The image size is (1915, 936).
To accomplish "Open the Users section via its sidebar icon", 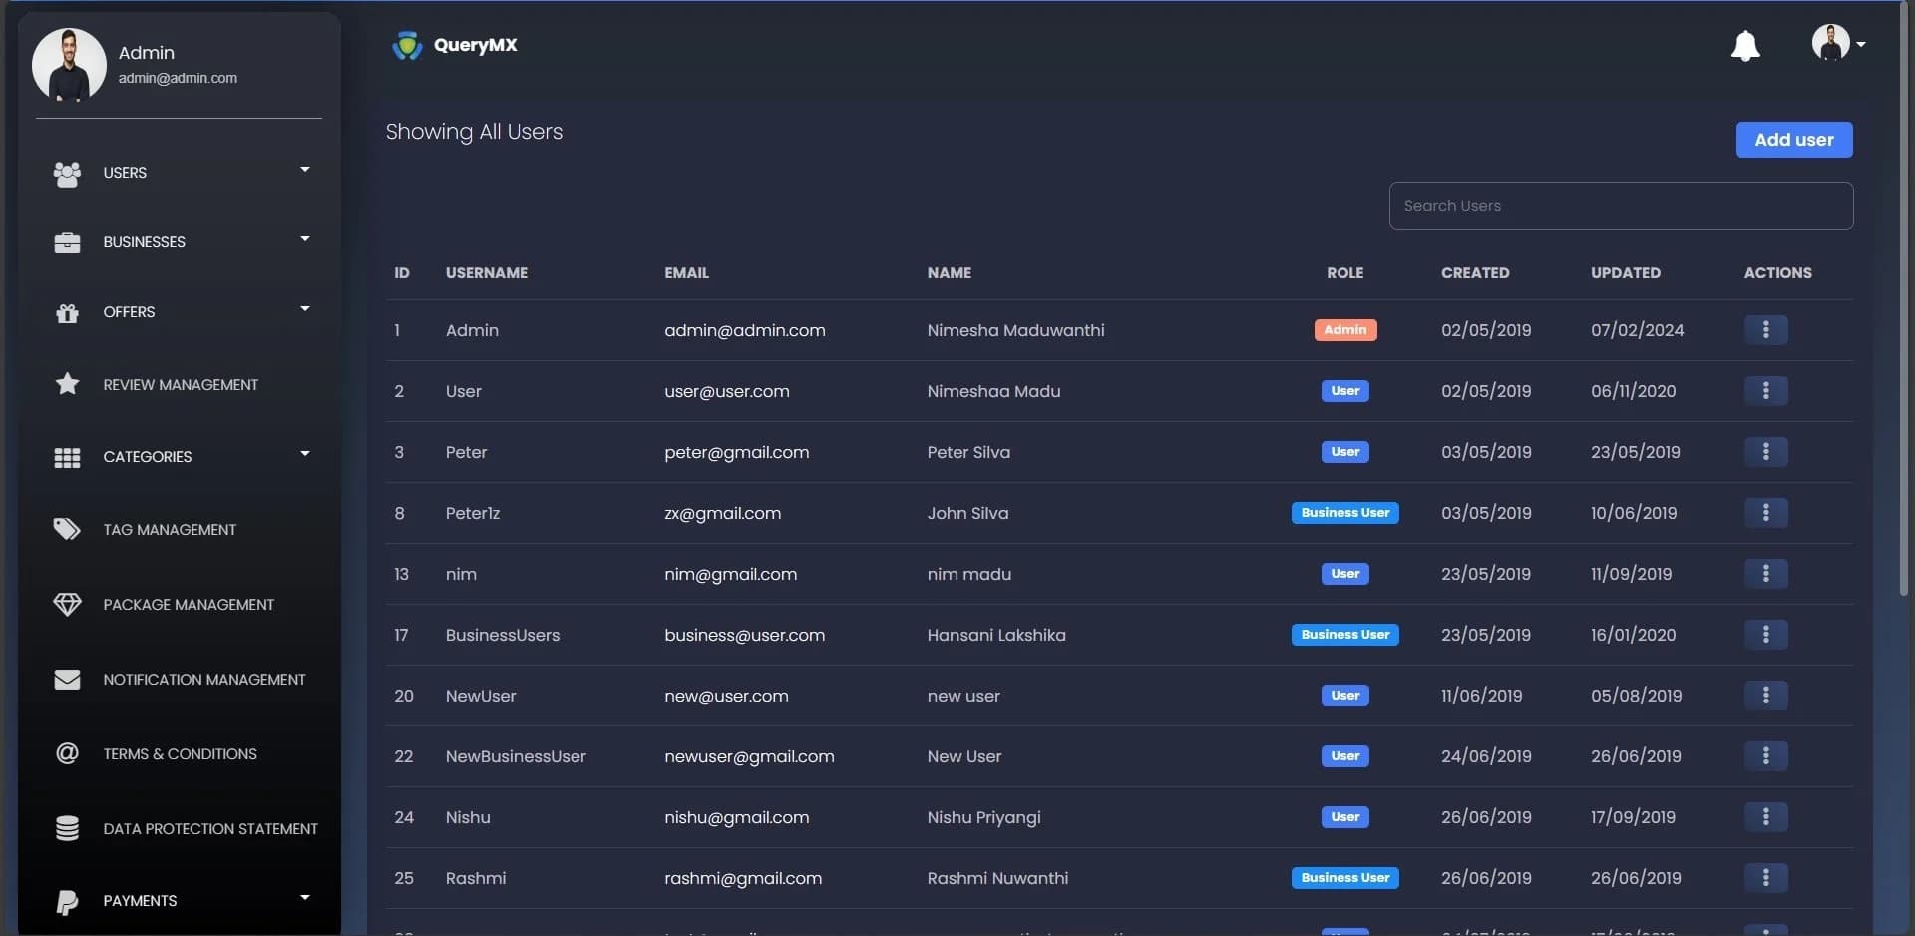I will click(66, 173).
